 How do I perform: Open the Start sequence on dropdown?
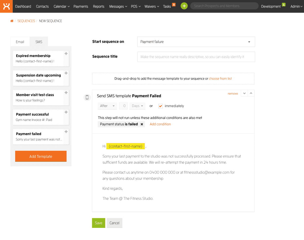pyautogui.click(x=196, y=42)
